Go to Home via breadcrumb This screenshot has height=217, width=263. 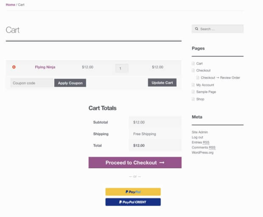coord(10,5)
